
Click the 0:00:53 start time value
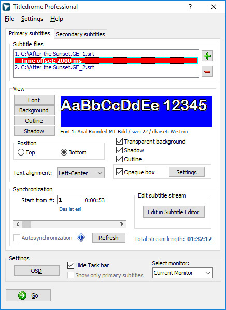pos(95,200)
